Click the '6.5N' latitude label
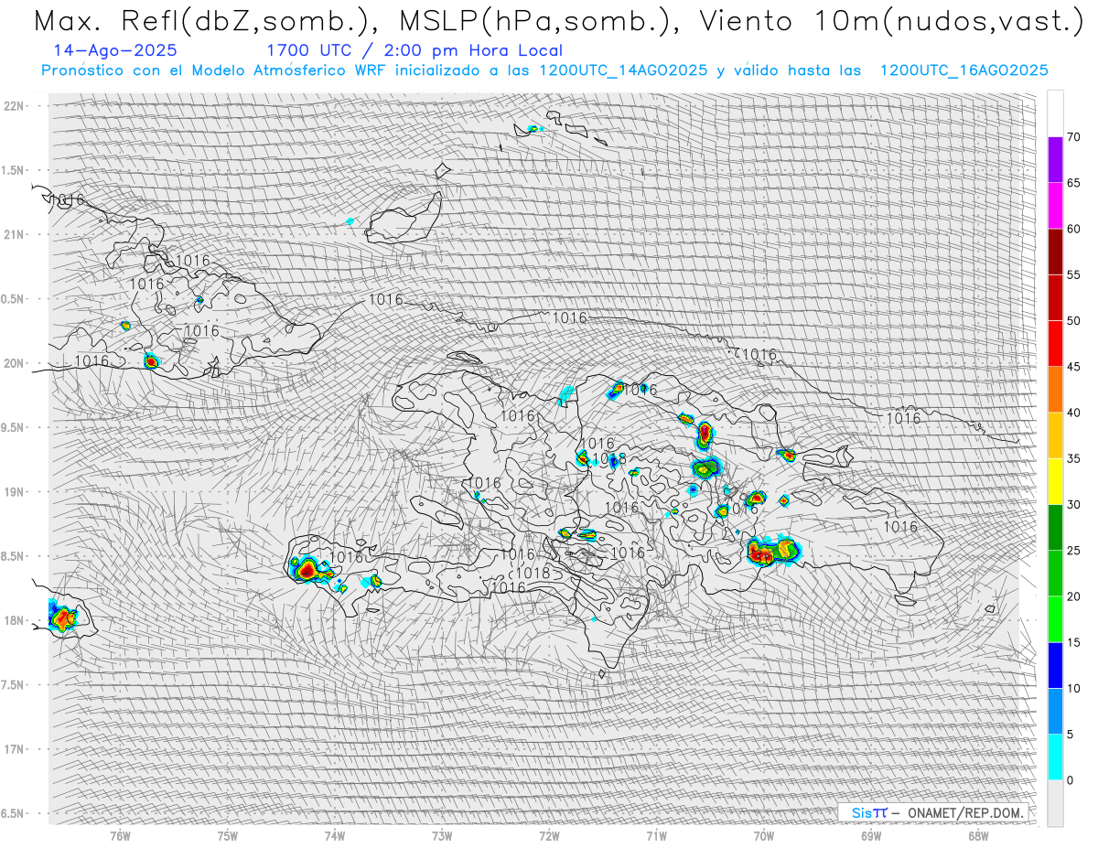Screen dimensions: 1098x848 (14, 813)
